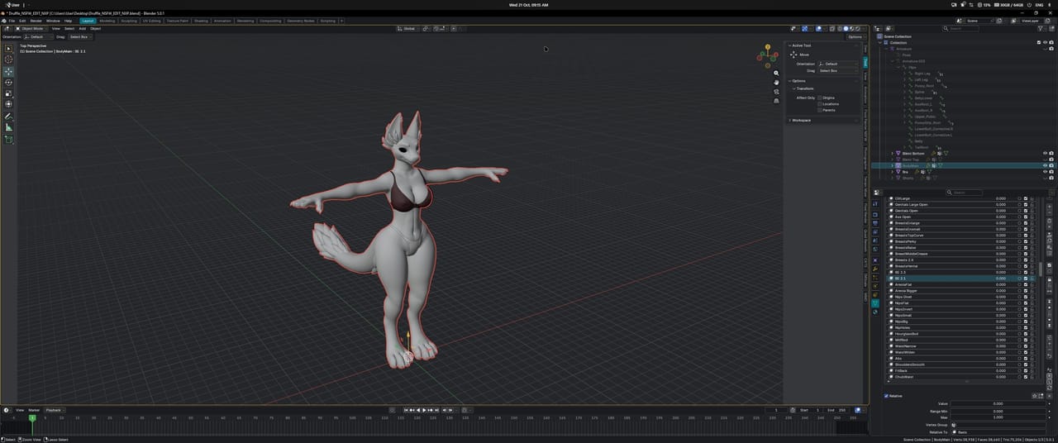Open Drag Select Box dropdown in header
This screenshot has width=1058, height=443.
pos(81,36)
